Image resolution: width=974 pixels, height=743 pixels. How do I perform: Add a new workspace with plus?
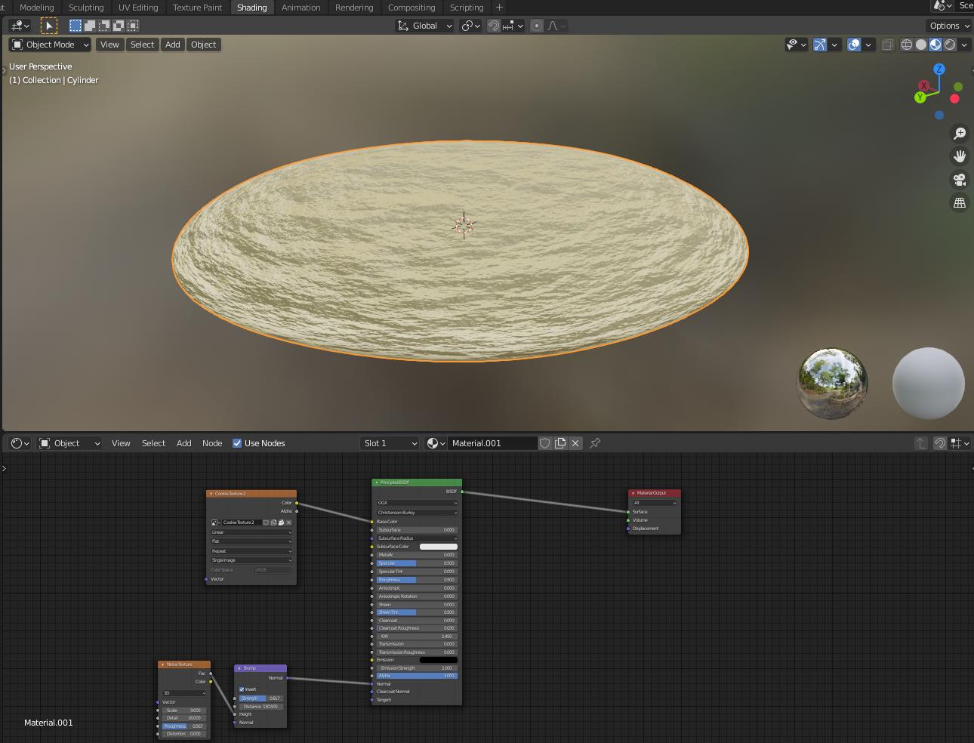(x=499, y=8)
